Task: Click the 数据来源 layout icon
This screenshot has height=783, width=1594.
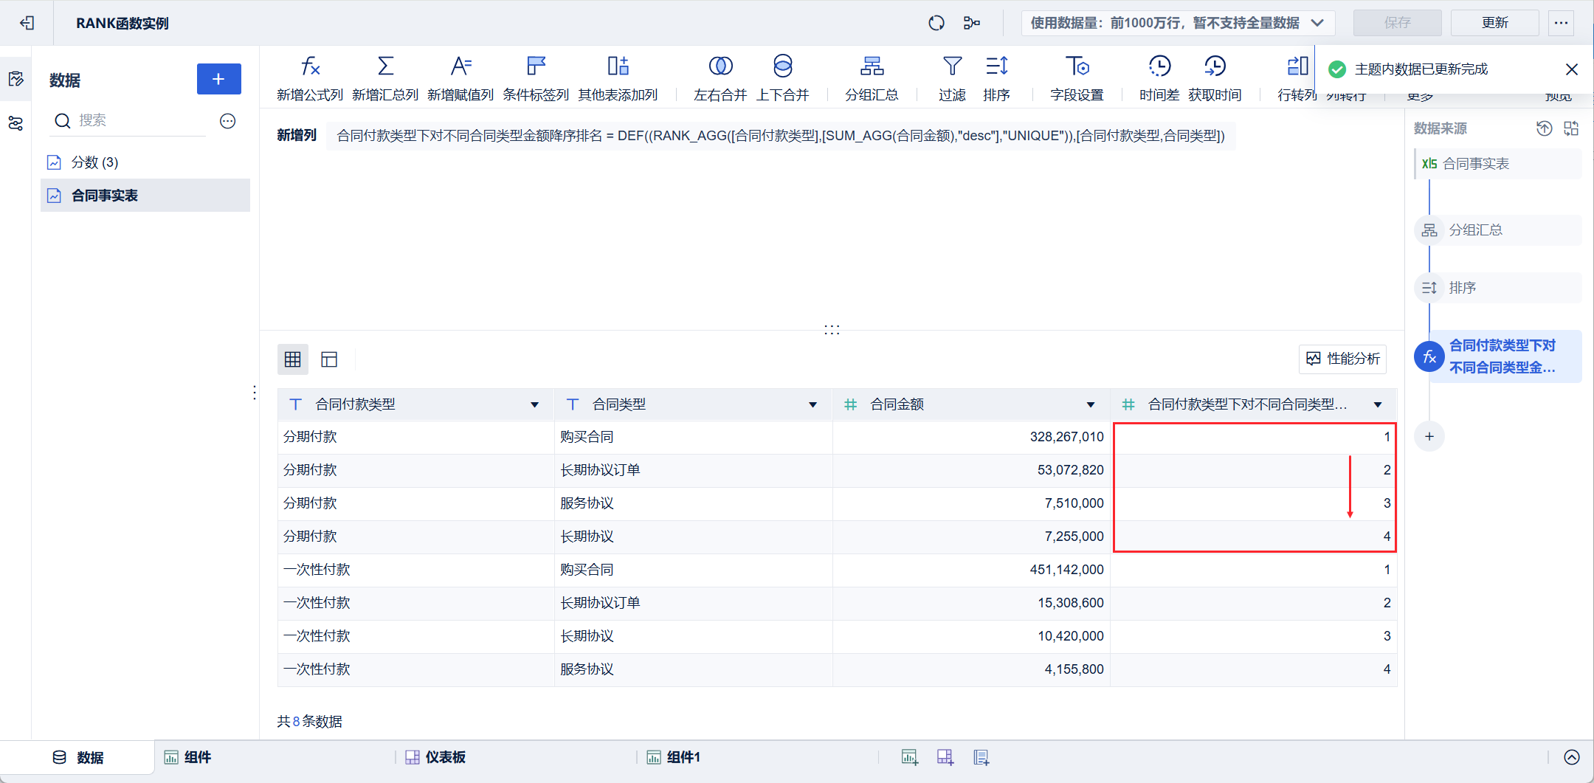Action: pyautogui.click(x=1571, y=128)
